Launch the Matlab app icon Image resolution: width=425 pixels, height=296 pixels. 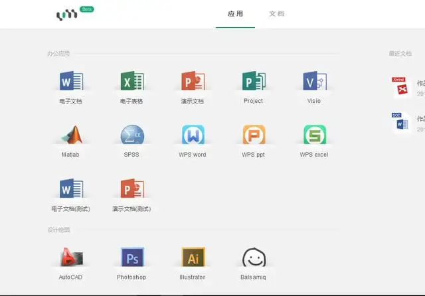click(72, 135)
